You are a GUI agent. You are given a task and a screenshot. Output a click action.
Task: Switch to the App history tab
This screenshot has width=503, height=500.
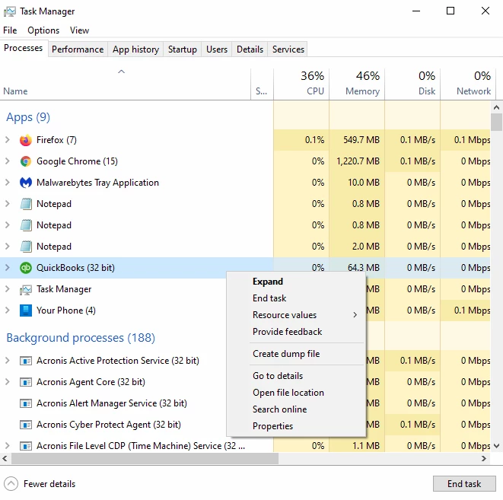pyautogui.click(x=135, y=49)
